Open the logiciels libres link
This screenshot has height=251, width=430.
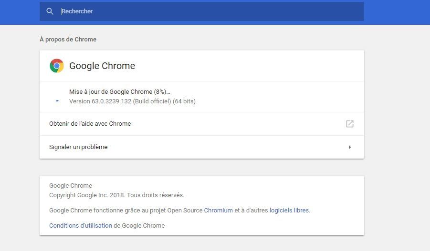[x=289, y=210]
